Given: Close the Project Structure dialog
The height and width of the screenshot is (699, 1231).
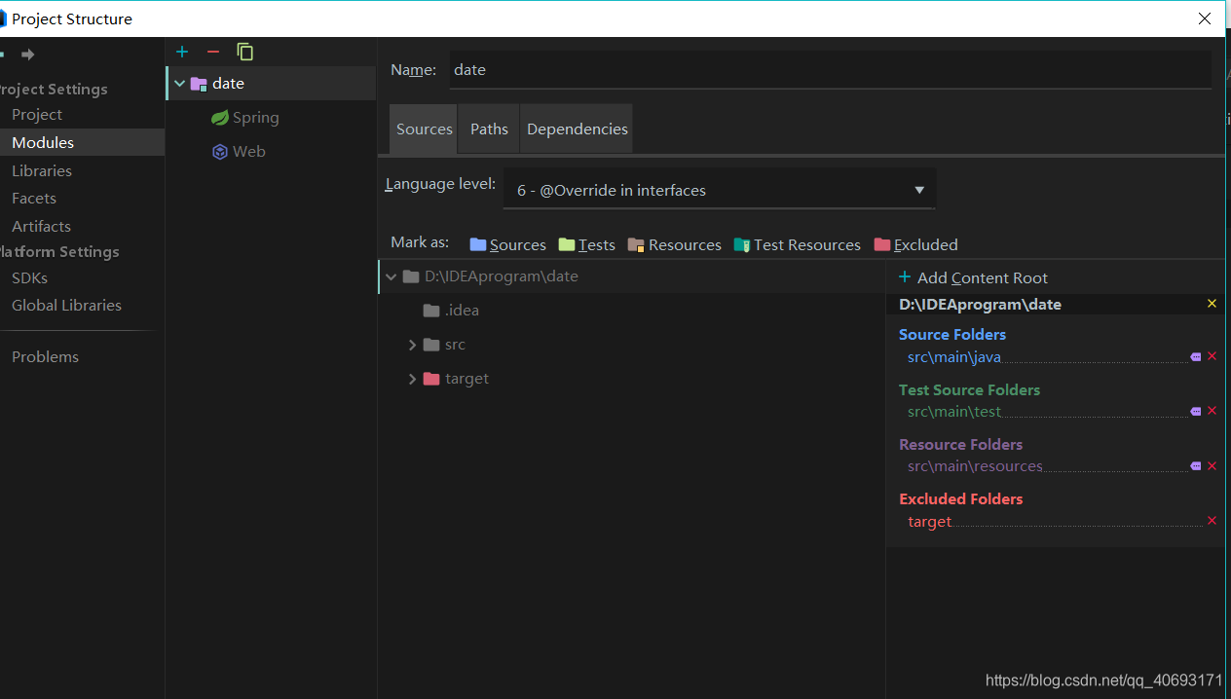Looking at the screenshot, I should click(1205, 18).
